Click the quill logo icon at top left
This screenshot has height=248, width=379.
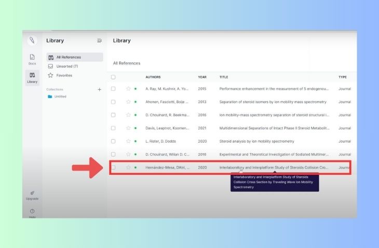pyautogui.click(x=32, y=40)
